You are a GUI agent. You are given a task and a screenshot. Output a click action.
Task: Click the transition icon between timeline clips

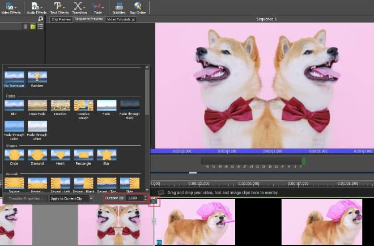pyautogui.click(x=154, y=201)
